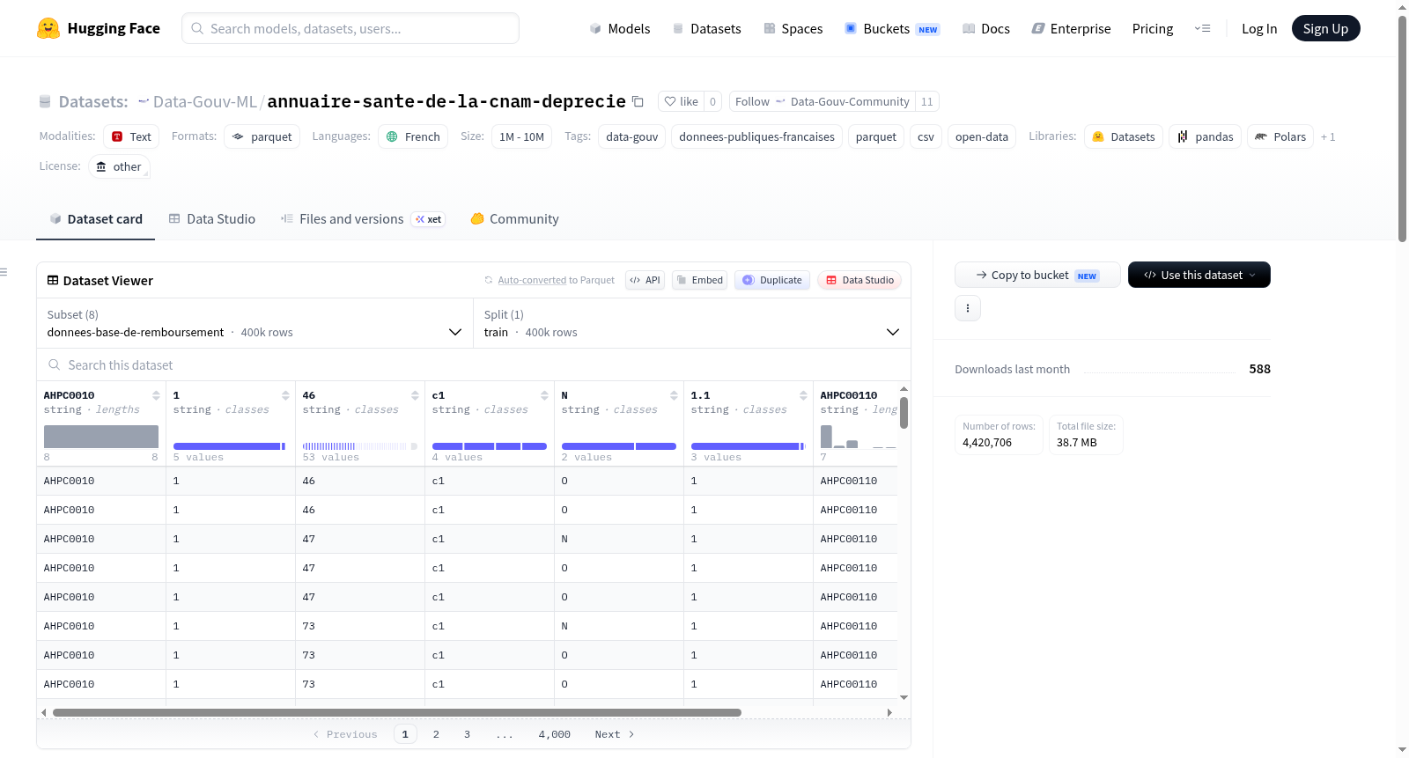
Task: Sort the AHPC0010 column
Action: 156,395
